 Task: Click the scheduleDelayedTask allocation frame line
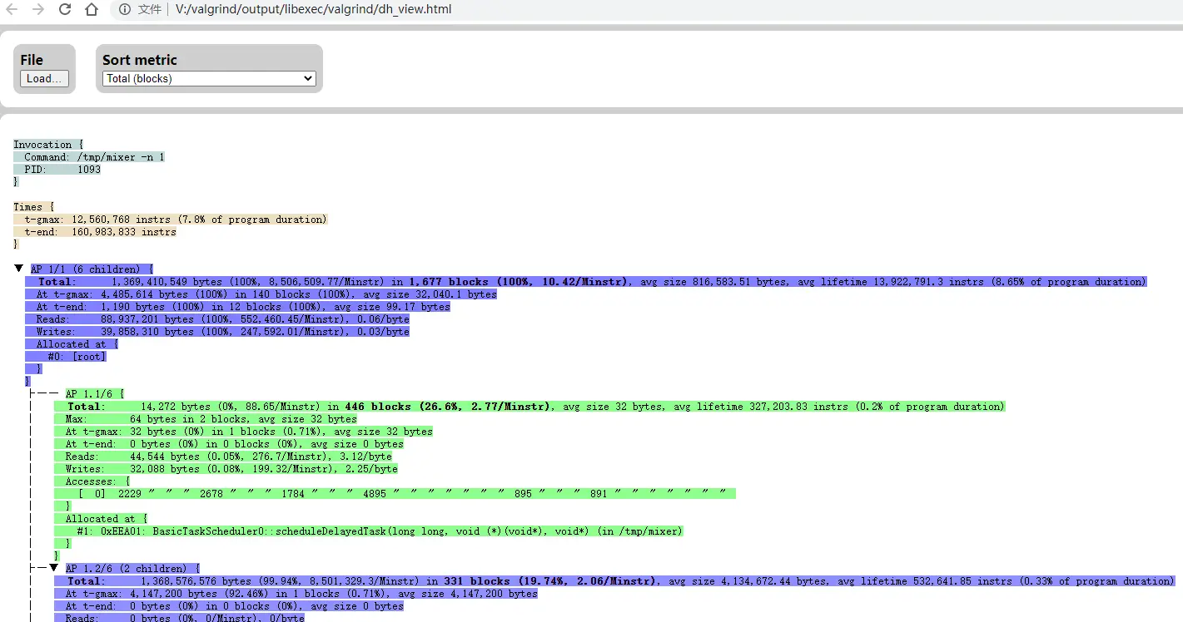(x=369, y=531)
